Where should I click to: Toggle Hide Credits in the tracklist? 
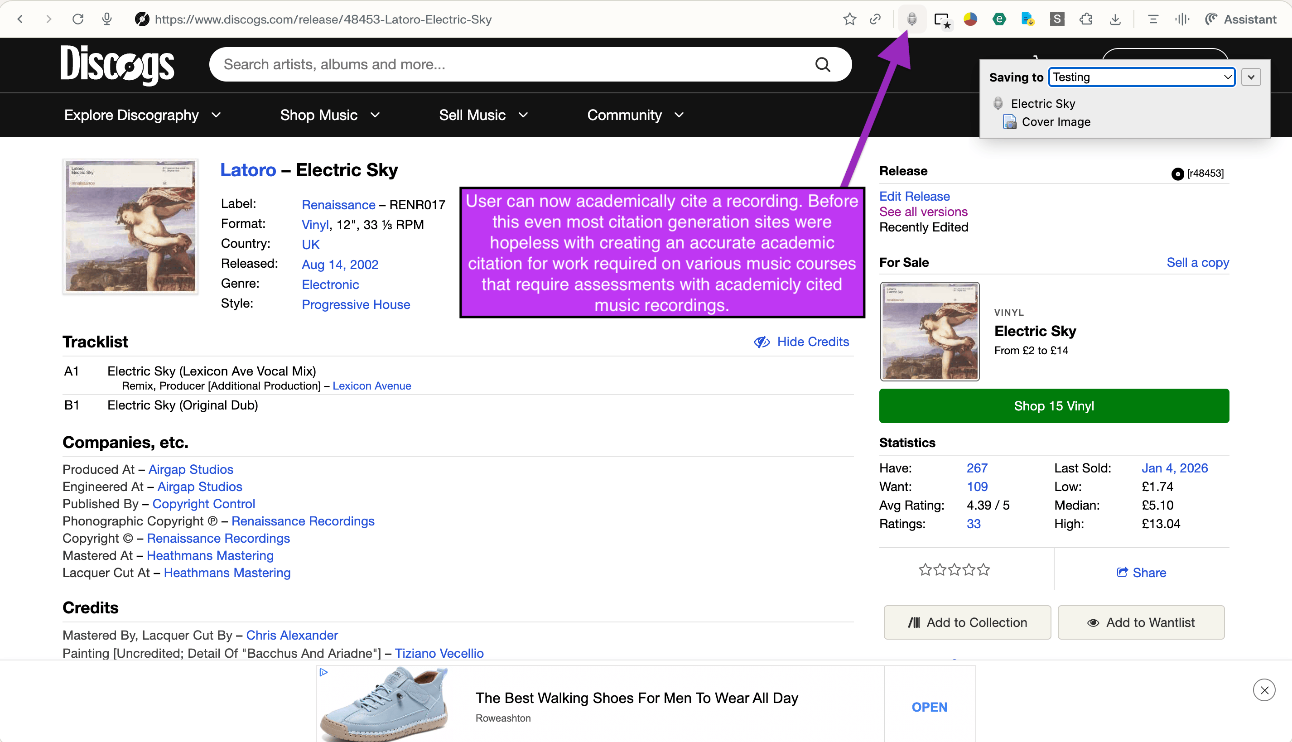pyautogui.click(x=802, y=342)
